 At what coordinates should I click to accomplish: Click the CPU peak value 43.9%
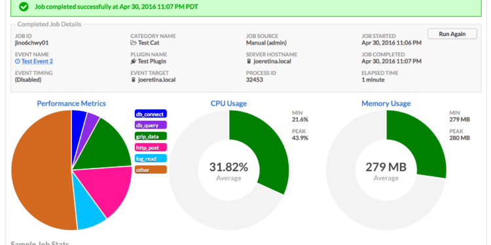pyautogui.click(x=300, y=138)
